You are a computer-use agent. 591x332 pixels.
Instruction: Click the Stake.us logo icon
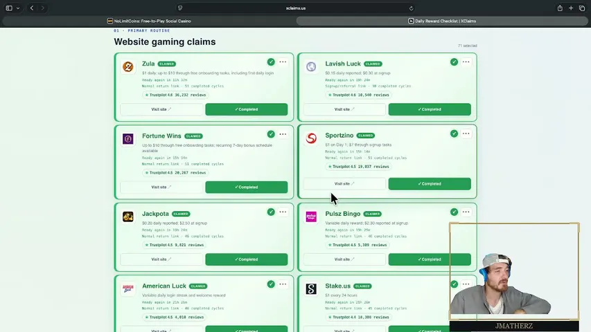coord(311,289)
